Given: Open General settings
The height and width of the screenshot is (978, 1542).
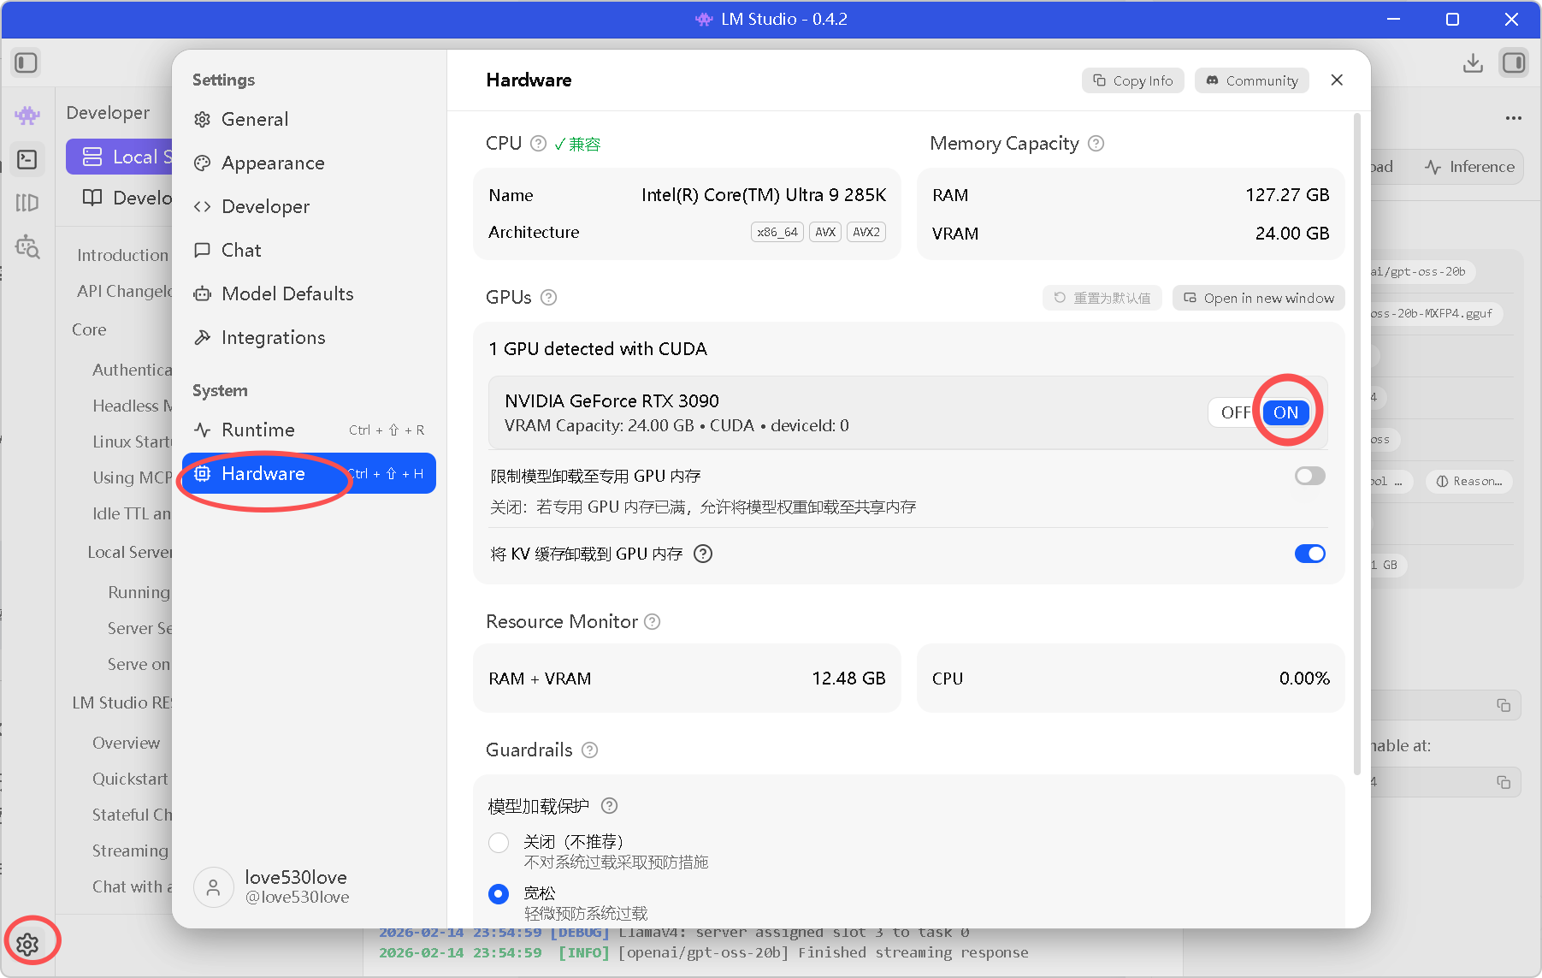Looking at the screenshot, I should tap(309, 120).
